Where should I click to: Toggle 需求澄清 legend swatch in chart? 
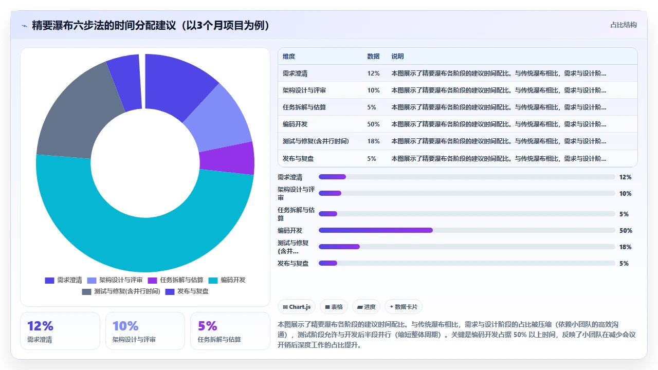(x=49, y=281)
